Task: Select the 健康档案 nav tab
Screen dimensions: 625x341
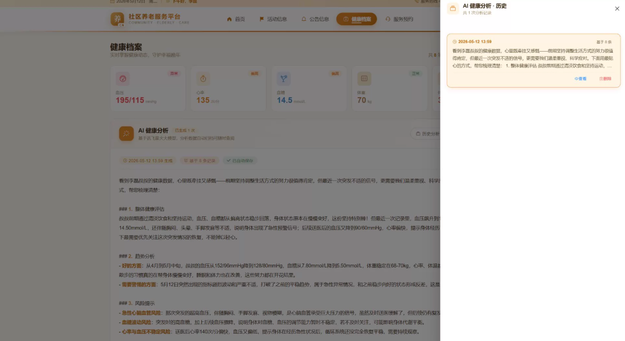Action: 356,19
